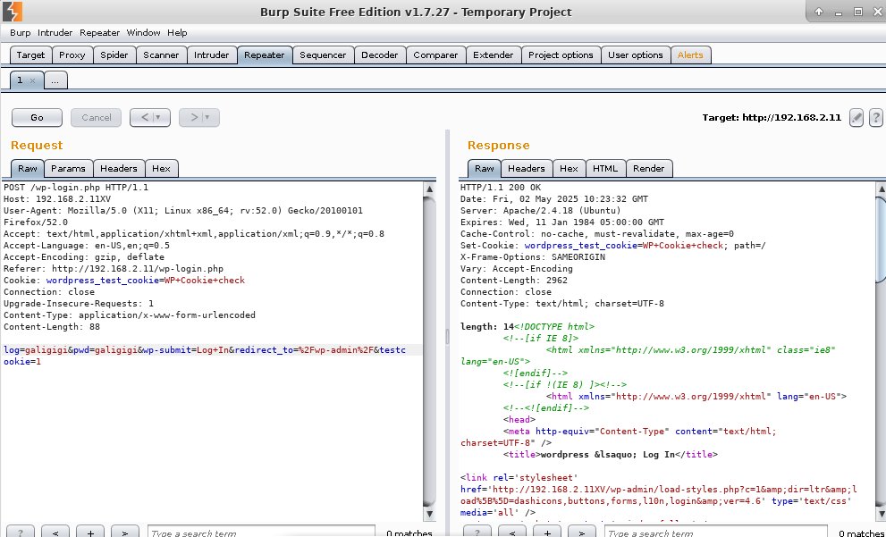Focus the response search term field
This screenshot has width=886, height=537.
pyautogui.click(x=716, y=533)
